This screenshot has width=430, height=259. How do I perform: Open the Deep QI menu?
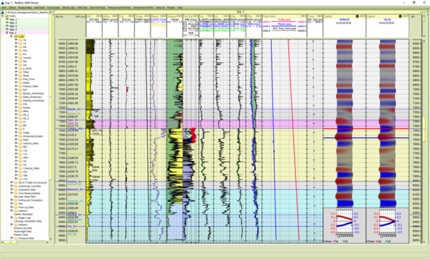[160, 8]
